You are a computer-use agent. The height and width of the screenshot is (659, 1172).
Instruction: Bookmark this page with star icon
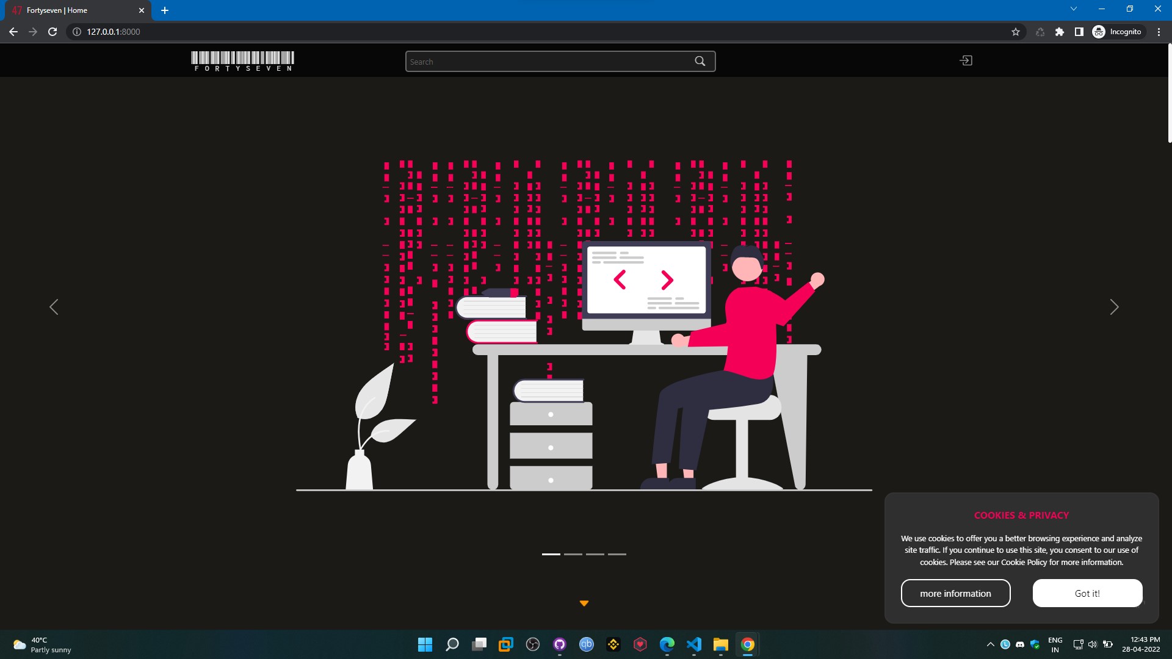pos(1016,32)
